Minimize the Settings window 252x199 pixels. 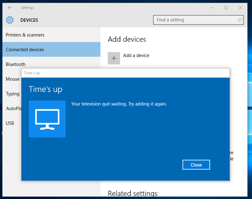212,8
